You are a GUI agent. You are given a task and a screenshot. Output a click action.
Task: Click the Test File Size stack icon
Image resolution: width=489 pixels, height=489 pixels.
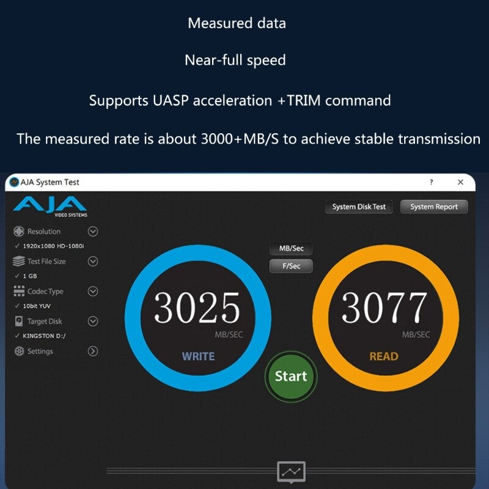19,261
